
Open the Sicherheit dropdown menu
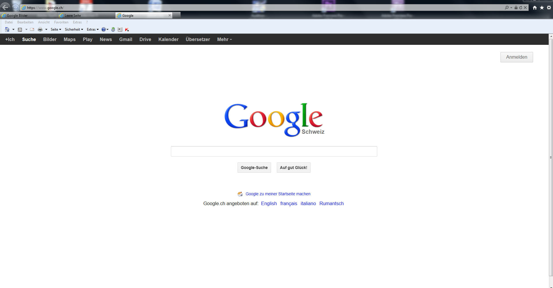[x=74, y=29]
